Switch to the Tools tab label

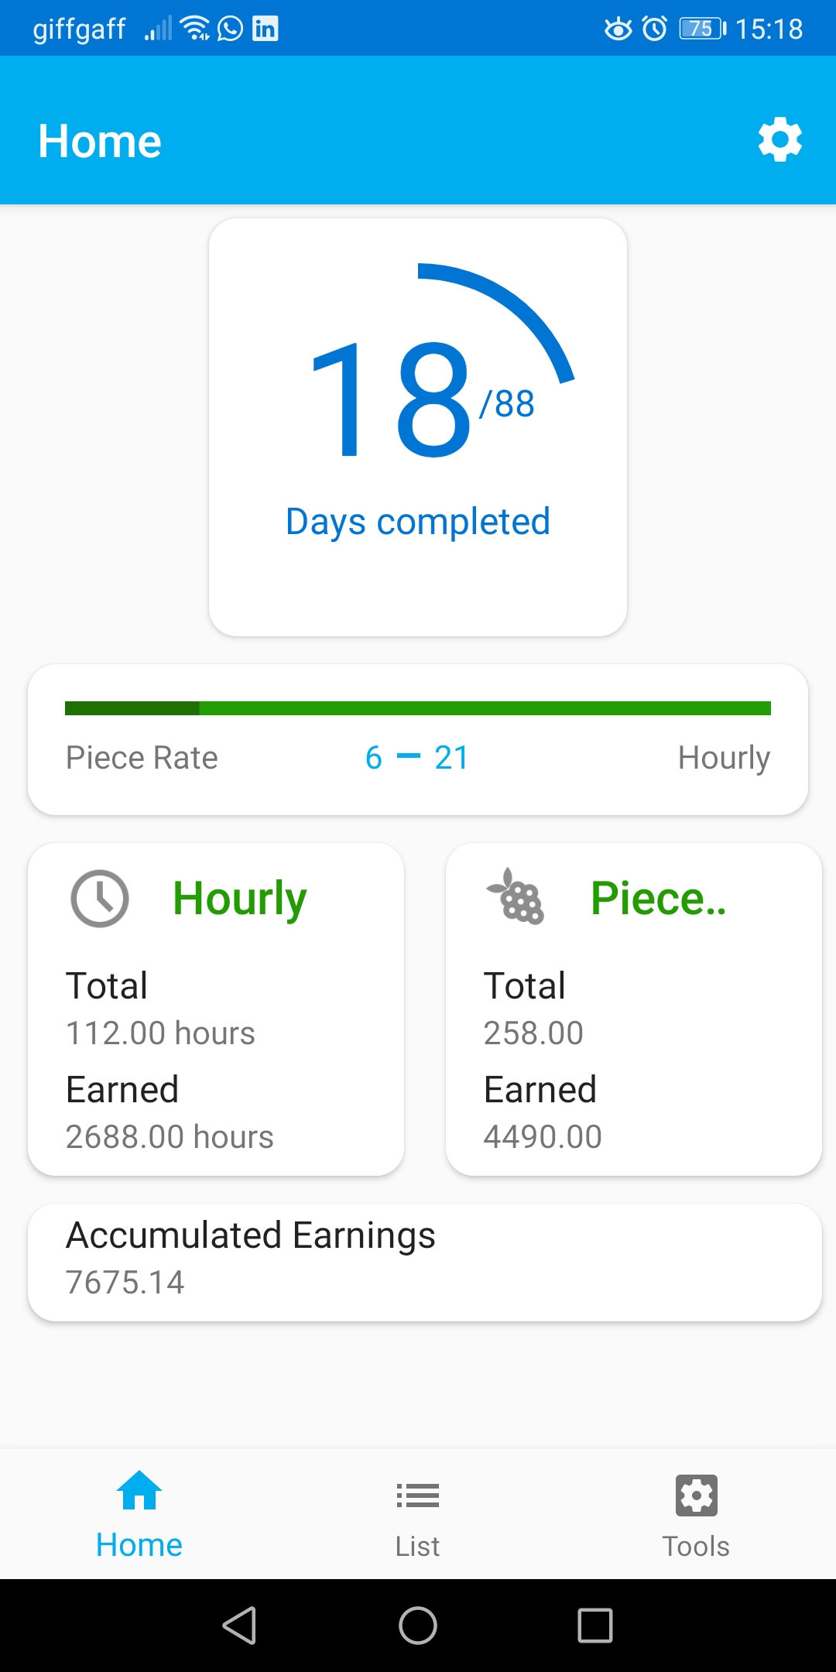click(696, 1547)
